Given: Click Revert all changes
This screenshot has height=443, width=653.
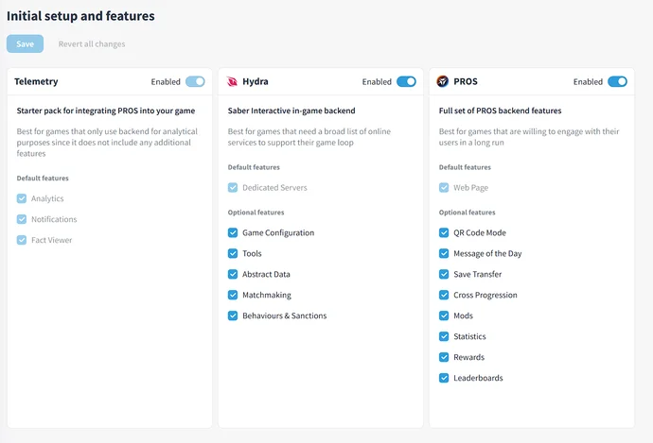Looking at the screenshot, I should point(92,44).
